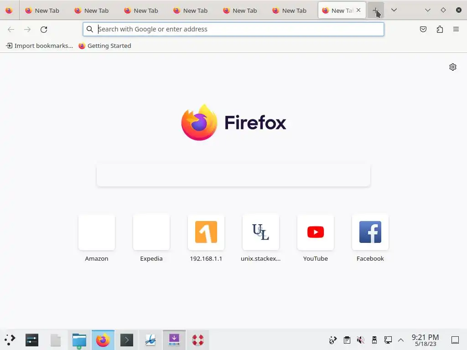Image resolution: width=467 pixels, height=350 pixels.
Task: Expand the list all tabs chevron
Action: tap(394, 10)
